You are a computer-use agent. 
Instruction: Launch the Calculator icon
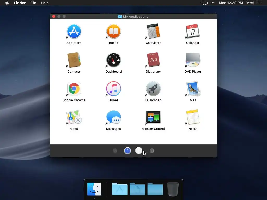[x=153, y=31]
